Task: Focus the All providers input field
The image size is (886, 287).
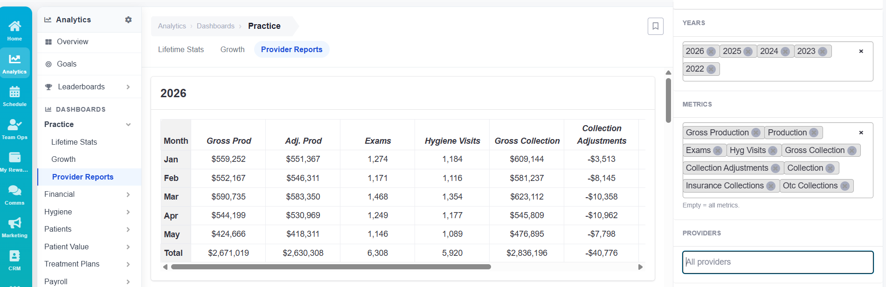Action: click(x=778, y=262)
